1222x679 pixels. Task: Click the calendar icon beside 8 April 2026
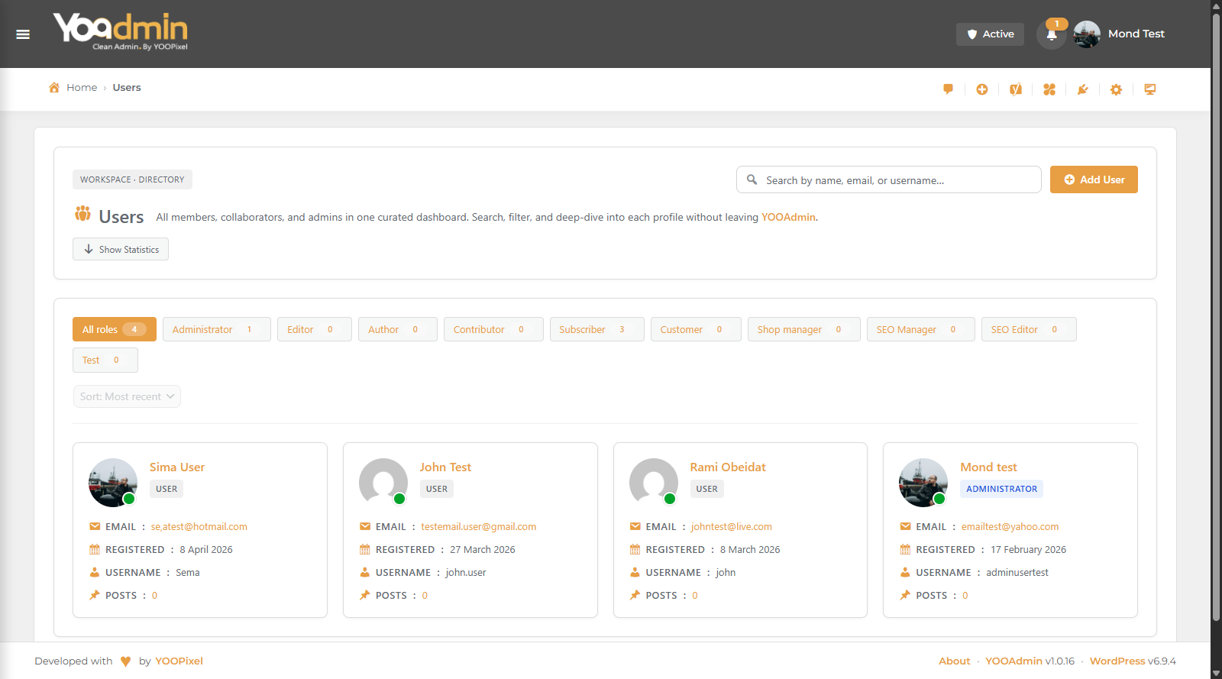tap(95, 549)
